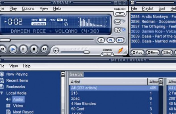Select playlist entry 3856 Redman

tap(153, 21)
